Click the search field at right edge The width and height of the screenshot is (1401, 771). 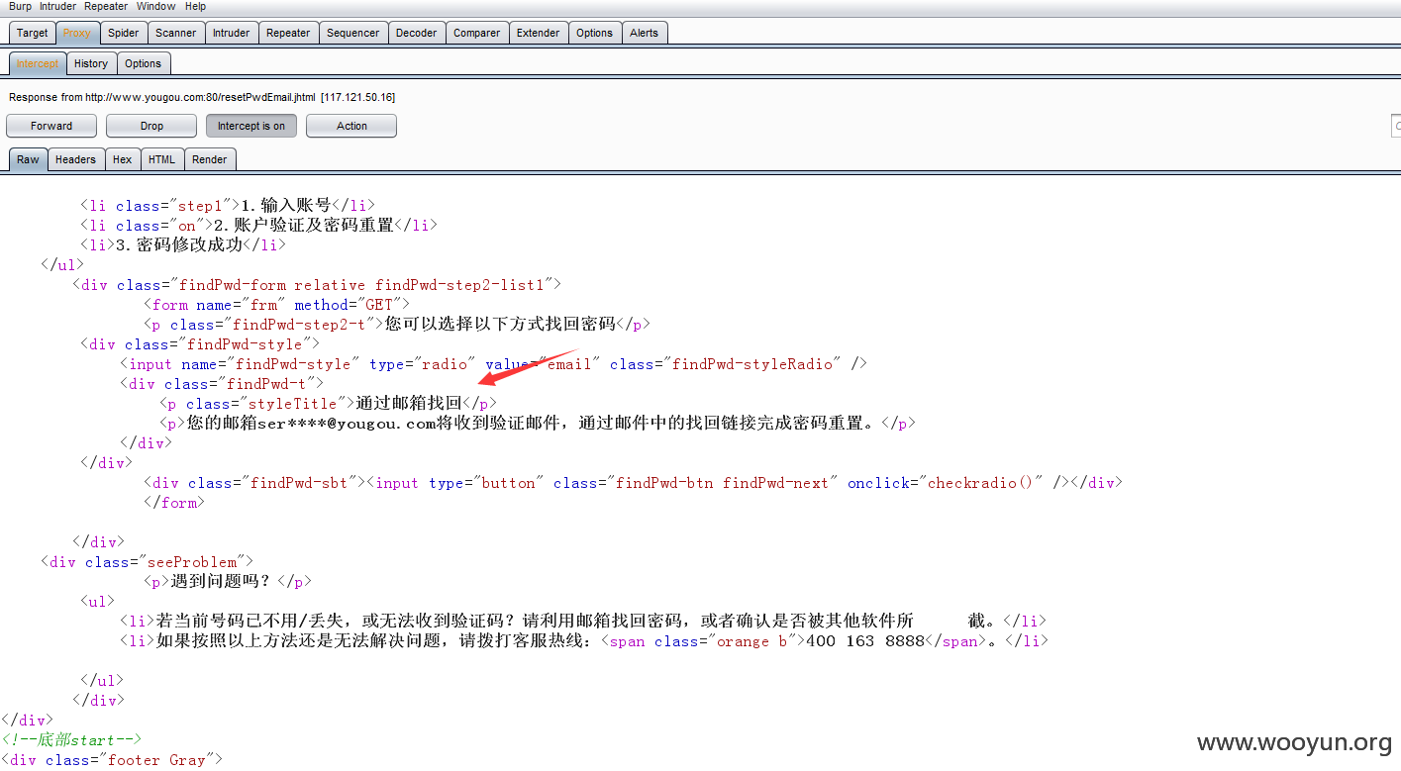tap(1396, 126)
